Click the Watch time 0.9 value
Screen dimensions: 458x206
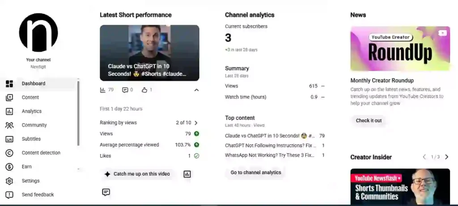314,97
